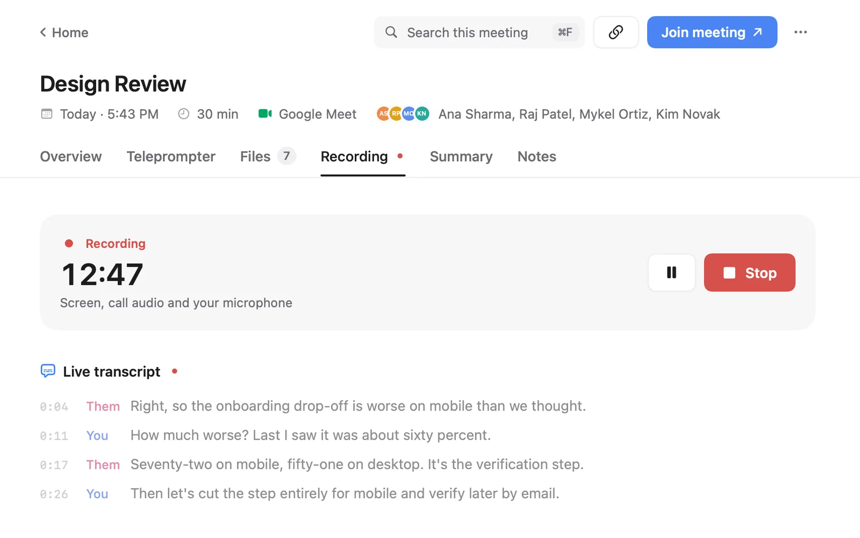Click Mykel Ortiz's MO avatar

point(409,113)
